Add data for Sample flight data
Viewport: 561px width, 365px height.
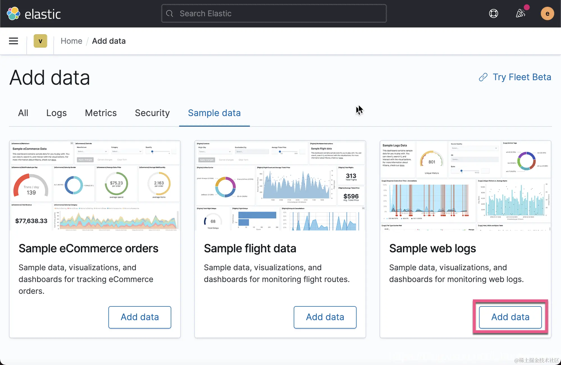(x=325, y=317)
